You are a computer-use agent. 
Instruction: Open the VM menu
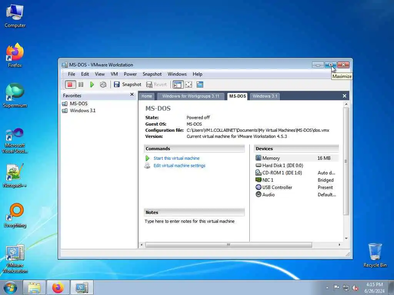(x=114, y=74)
